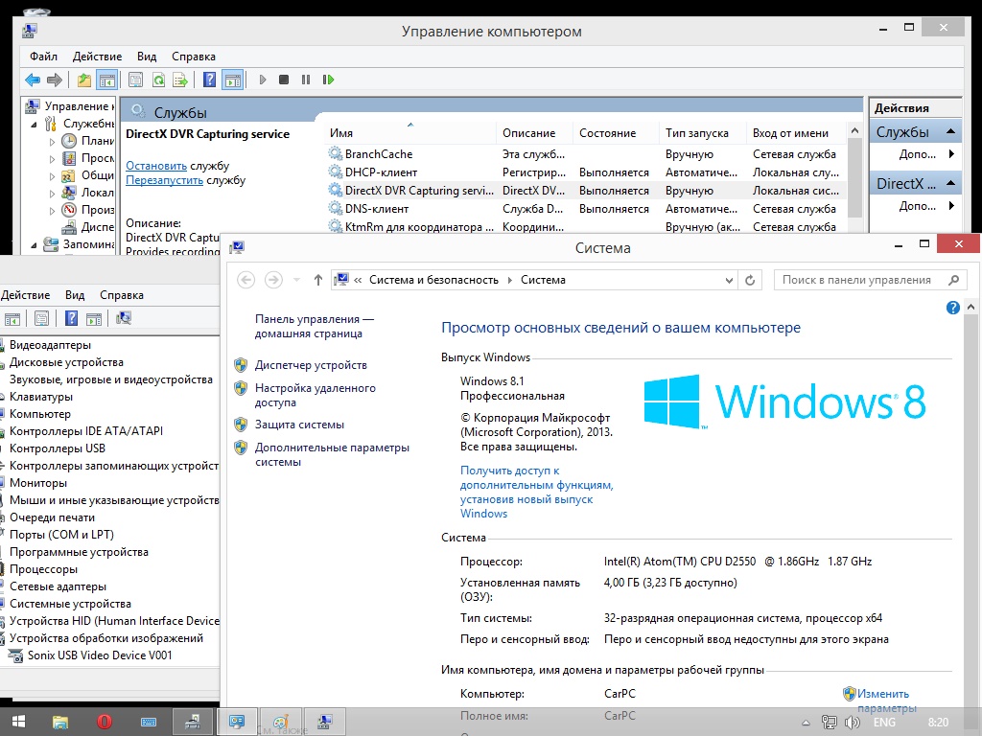The height and width of the screenshot is (736, 982).
Task: Open Диспетчер устройств link in System sidebar
Action: [x=311, y=365]
